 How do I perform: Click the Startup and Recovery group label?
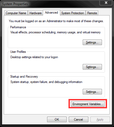24,77
